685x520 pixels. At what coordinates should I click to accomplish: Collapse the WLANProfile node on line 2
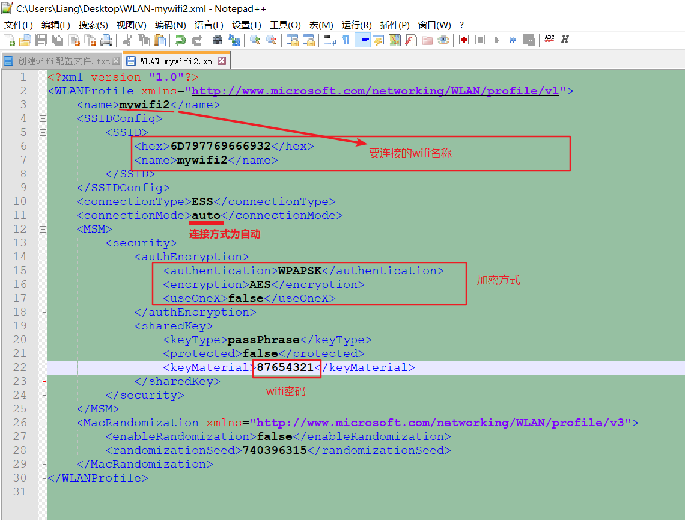(42, 91)
